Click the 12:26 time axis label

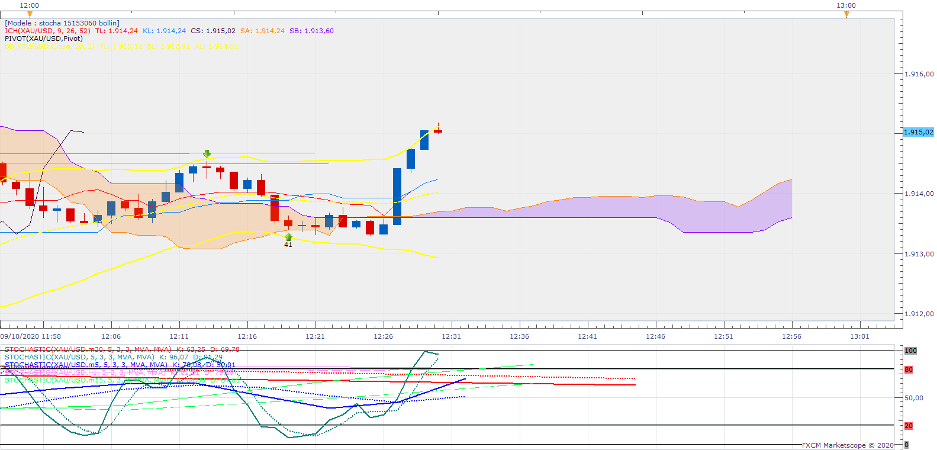[383, 336]
